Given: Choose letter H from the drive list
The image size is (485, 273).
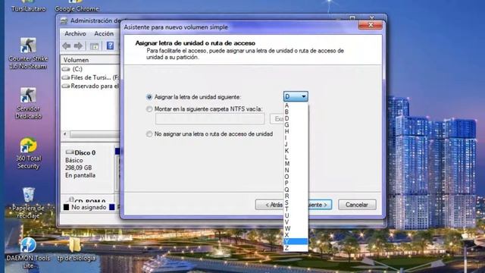Looking at the screenshot, I should click(296, 131).
